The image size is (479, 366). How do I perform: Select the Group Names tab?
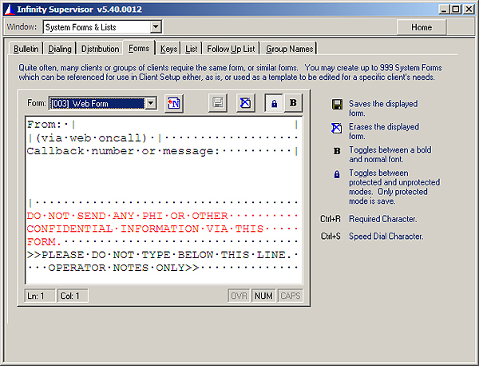click(x=289, y=49)
